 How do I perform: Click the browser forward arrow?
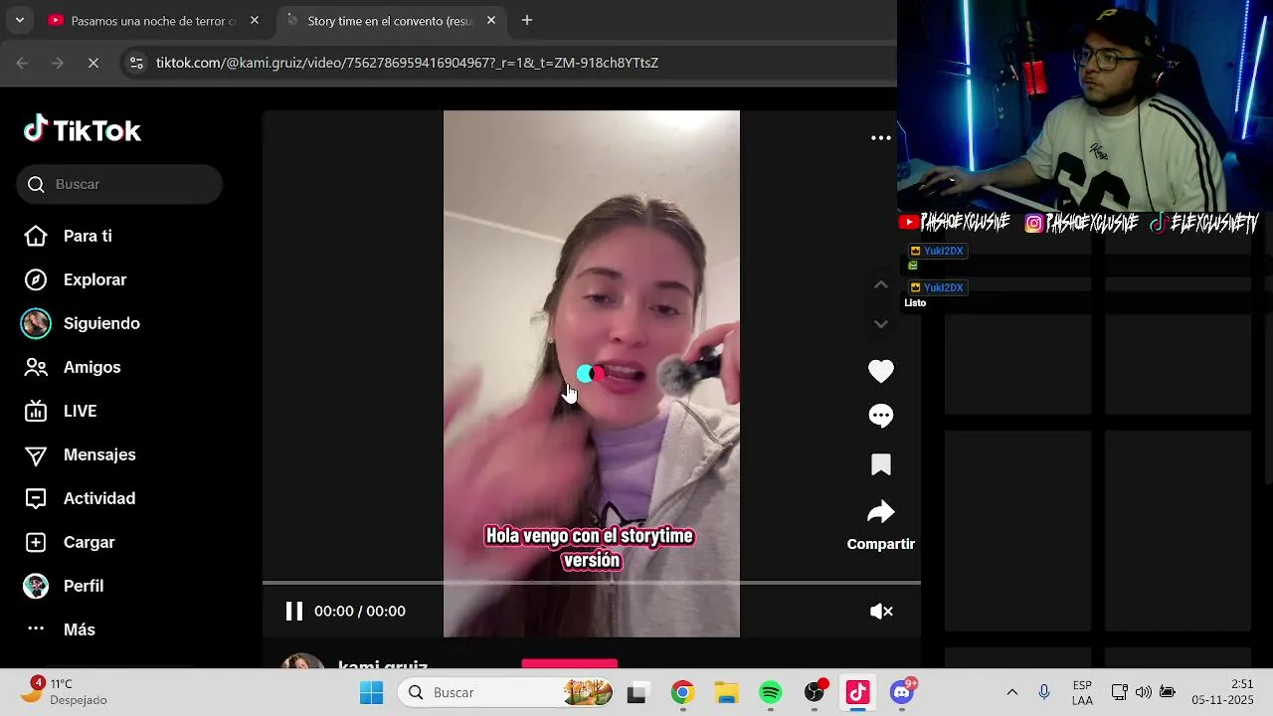tap(58, 63)
